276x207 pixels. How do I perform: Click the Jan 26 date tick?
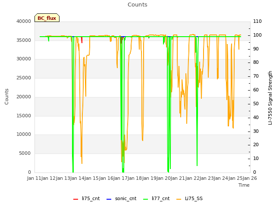(250, 178)
